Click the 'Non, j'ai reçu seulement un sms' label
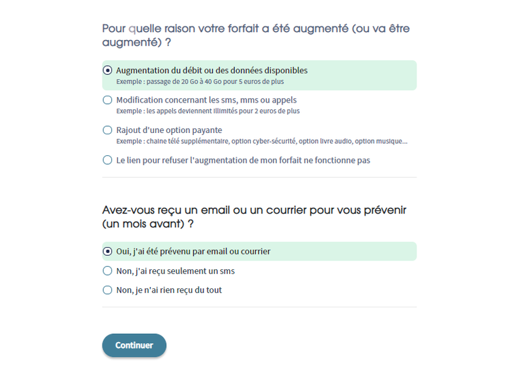Screen dimensions: 521x365 (176, 271)
